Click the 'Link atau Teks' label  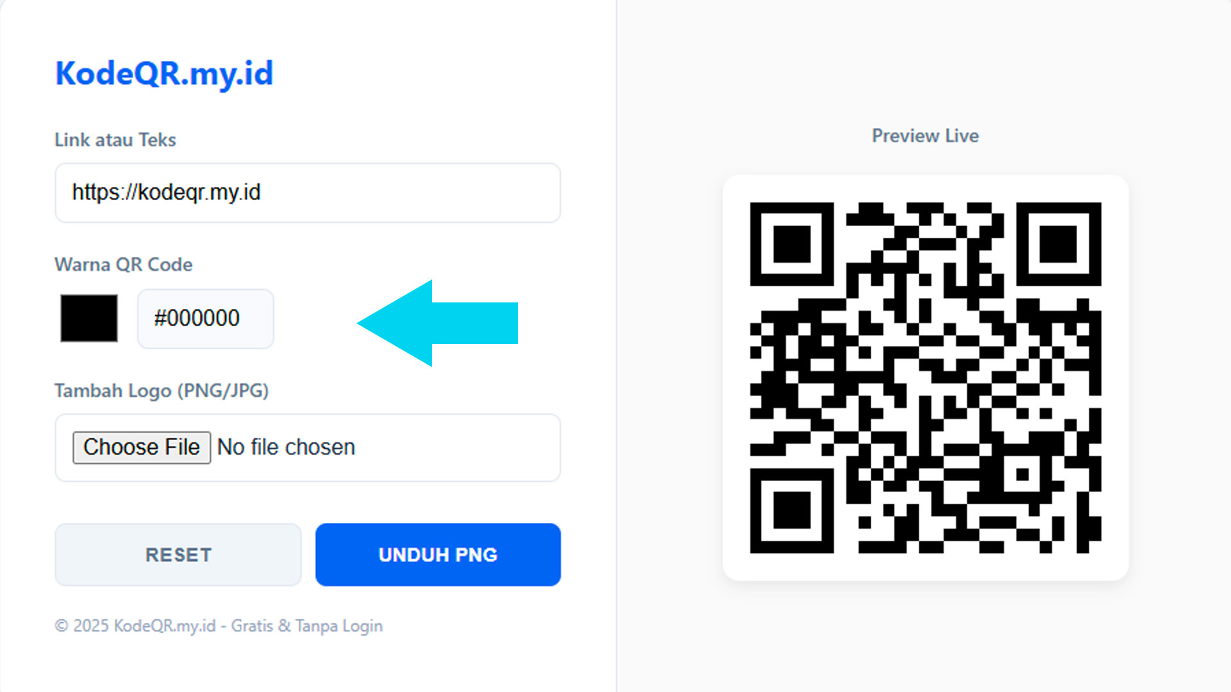115,140
